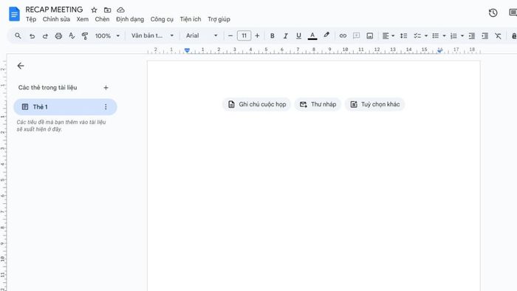The height and width of the screenshot is (291, 517).
Task: Open the Google Docs home icon
Action: [x=14, y=14]
